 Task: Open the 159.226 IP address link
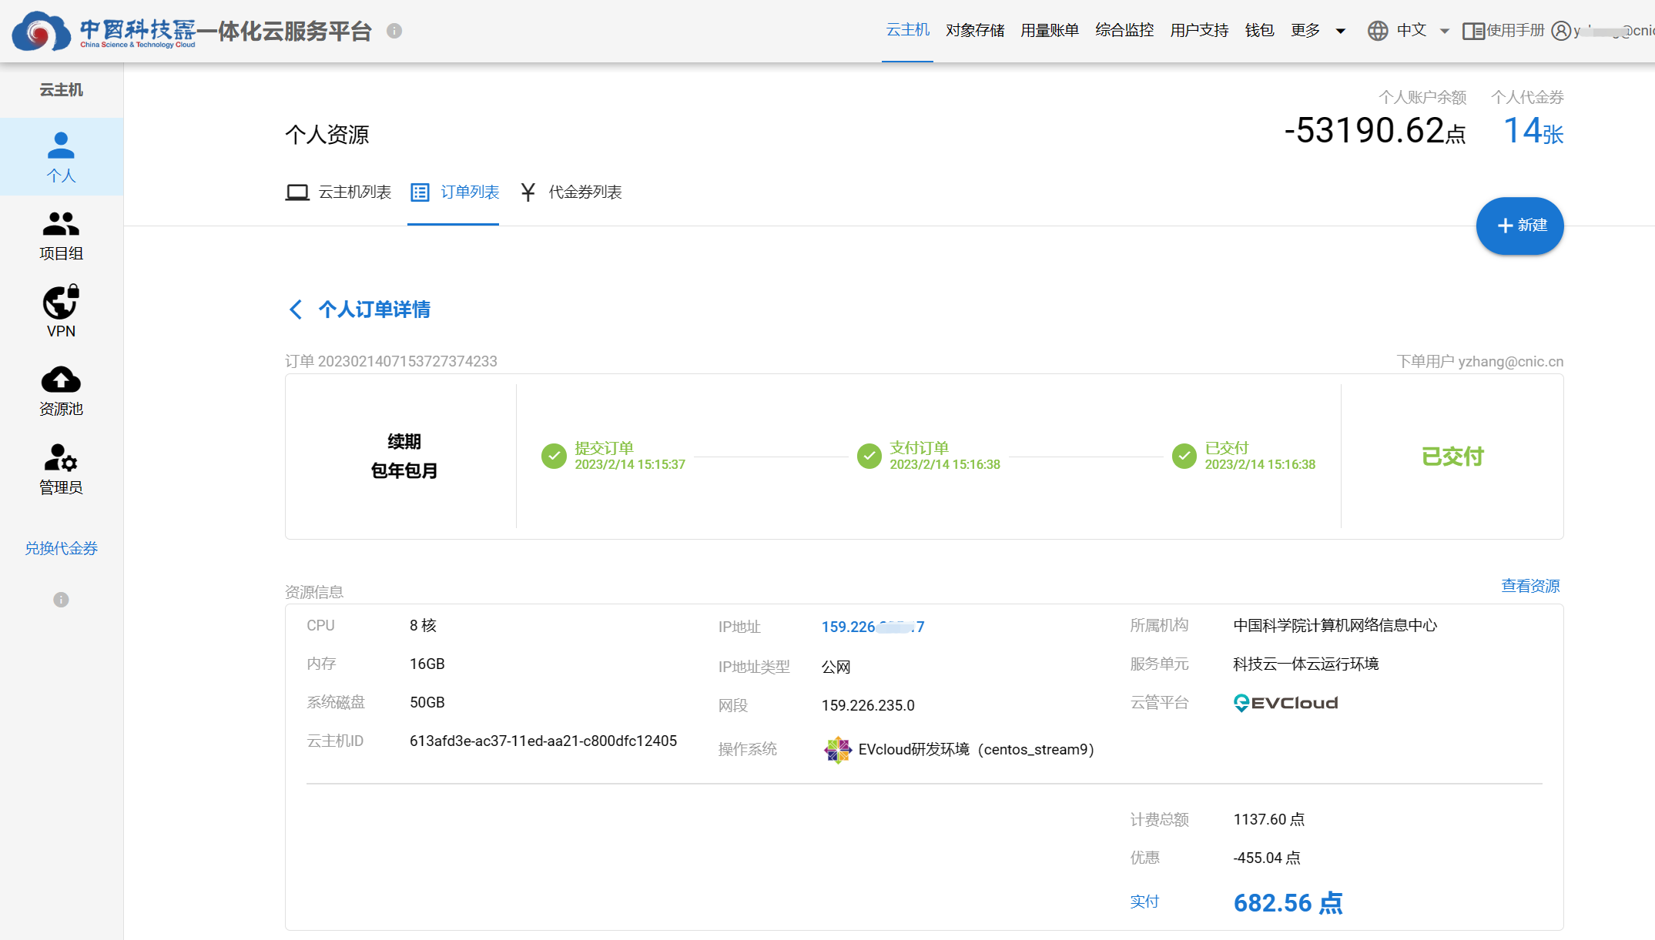click(x=873, y=627)
